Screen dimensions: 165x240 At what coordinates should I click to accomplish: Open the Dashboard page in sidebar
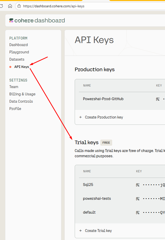pyautogui.click(x=19, y=45)
